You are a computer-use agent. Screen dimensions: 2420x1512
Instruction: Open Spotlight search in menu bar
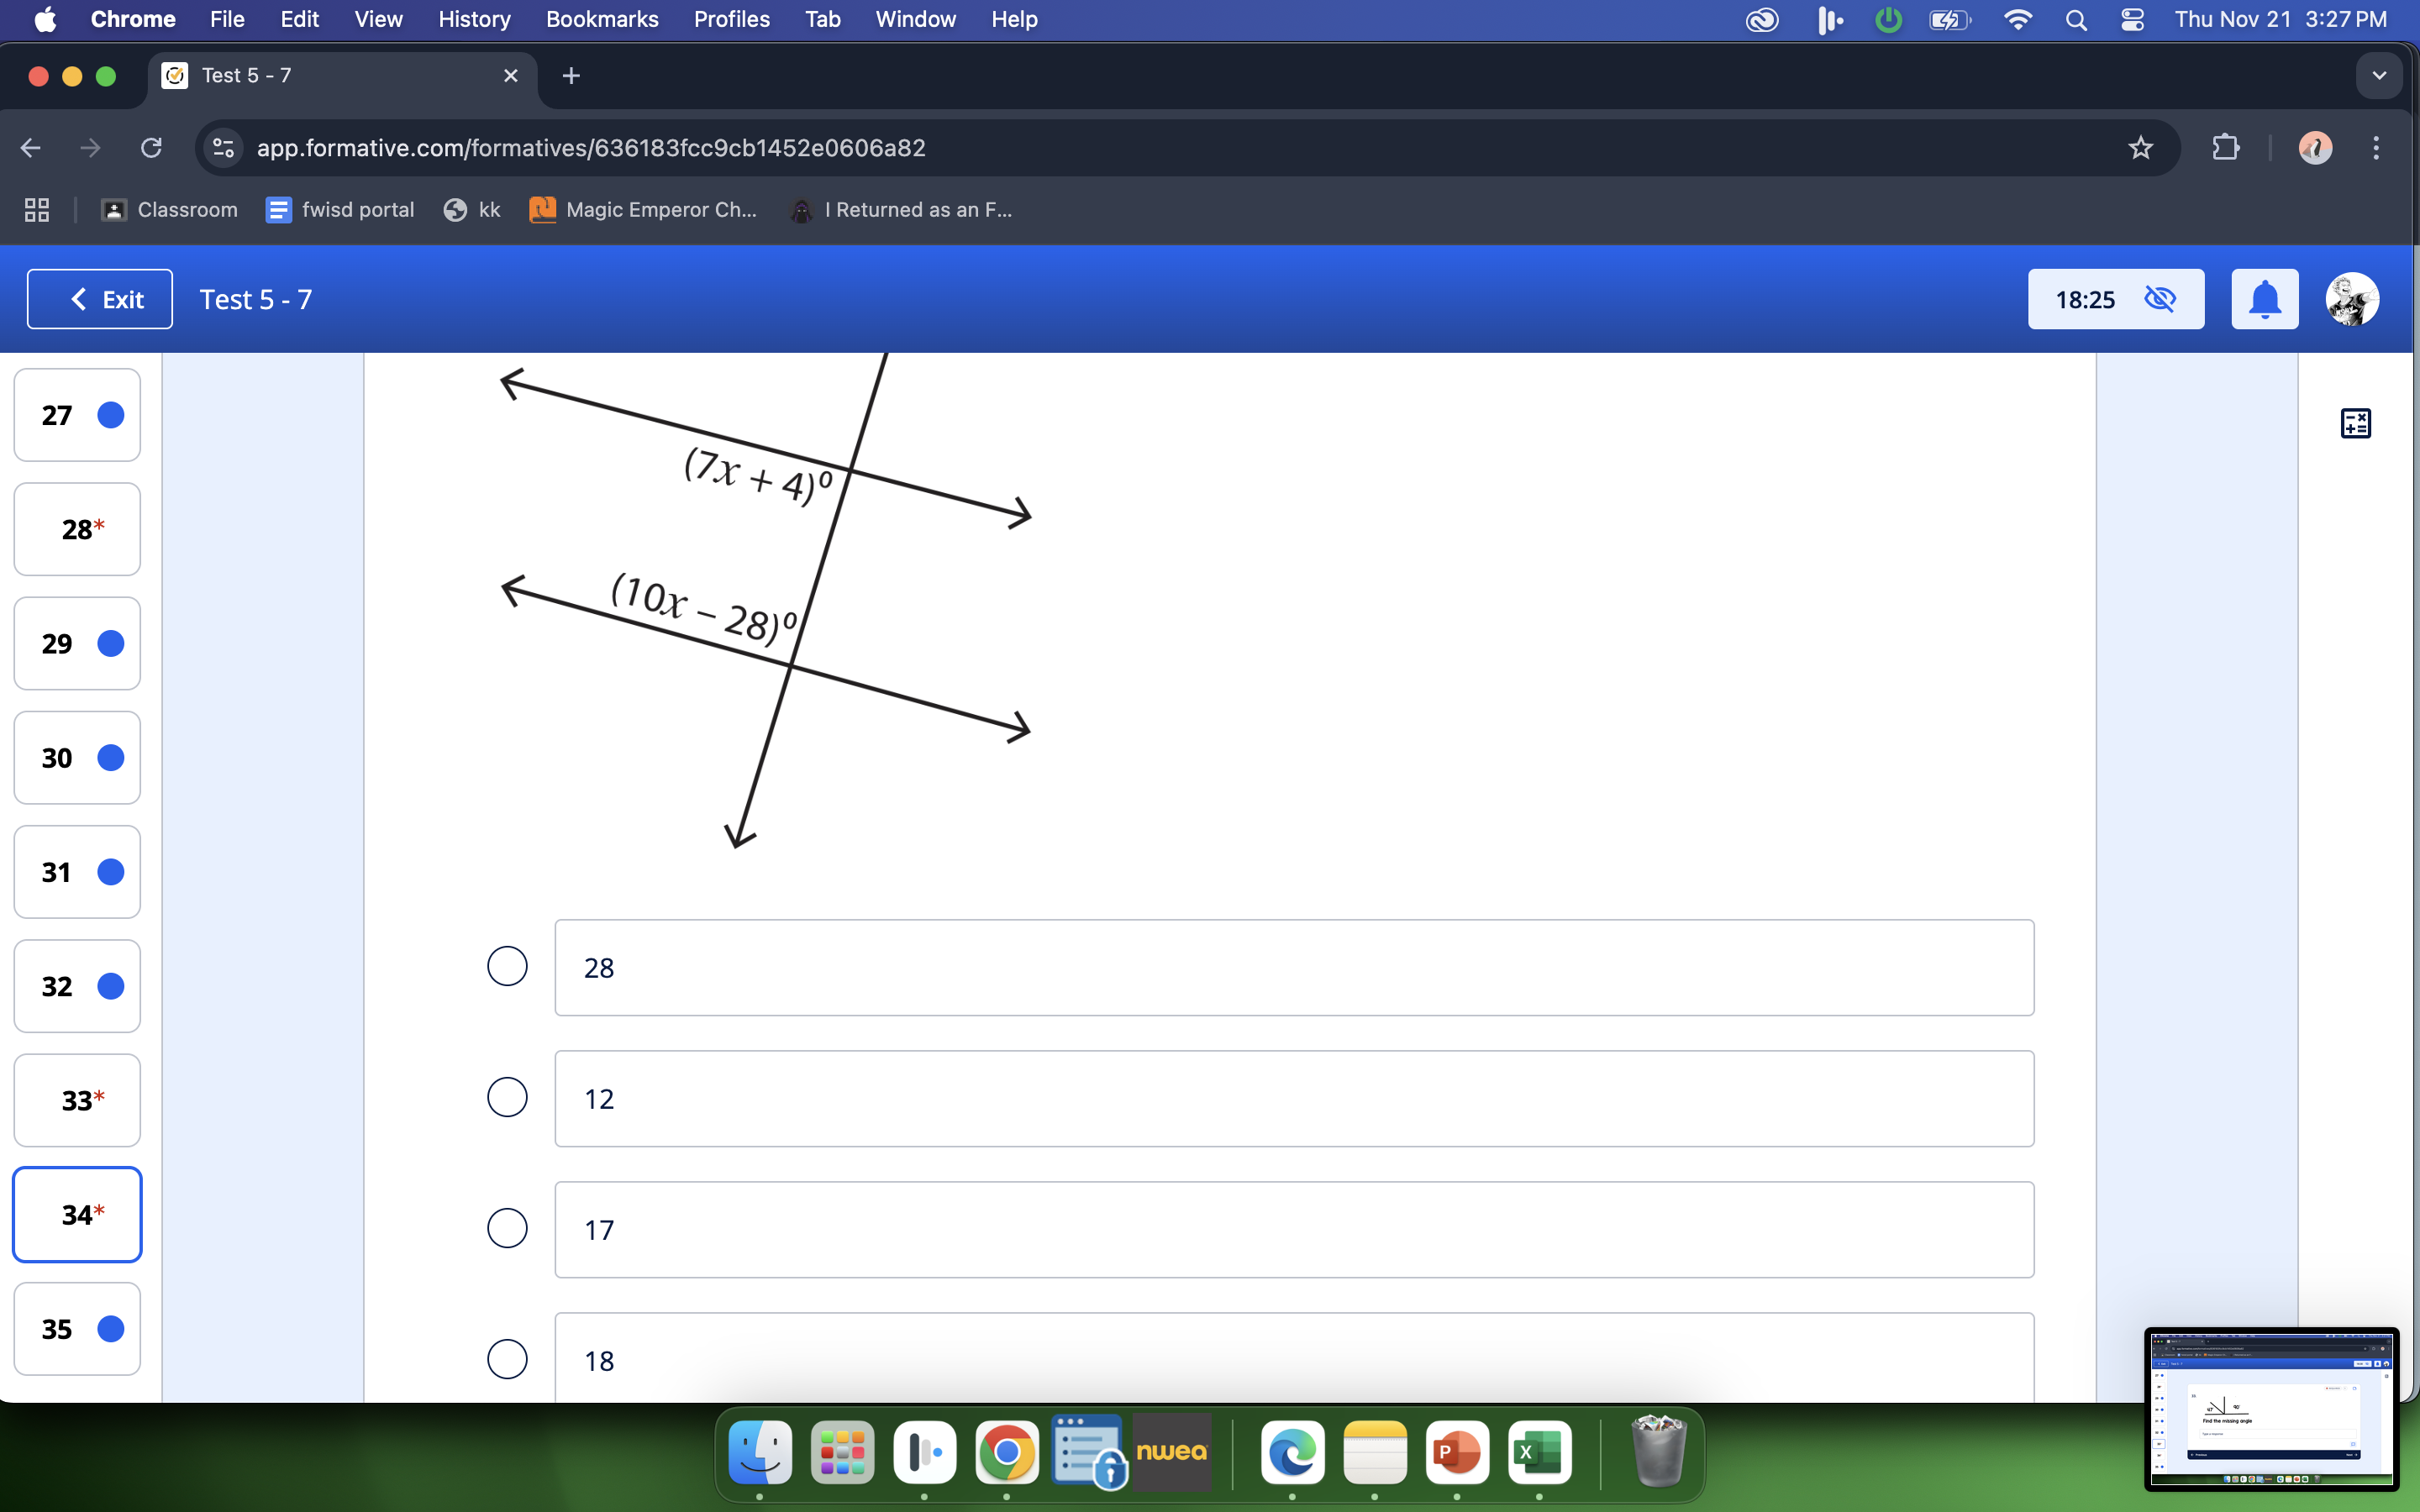pos(2076,20)
